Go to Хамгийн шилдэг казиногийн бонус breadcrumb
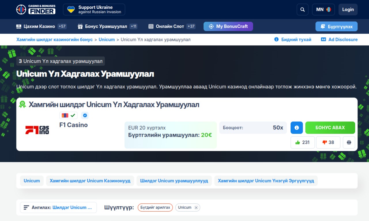369x221 pixels. click(x=54, y=40)
